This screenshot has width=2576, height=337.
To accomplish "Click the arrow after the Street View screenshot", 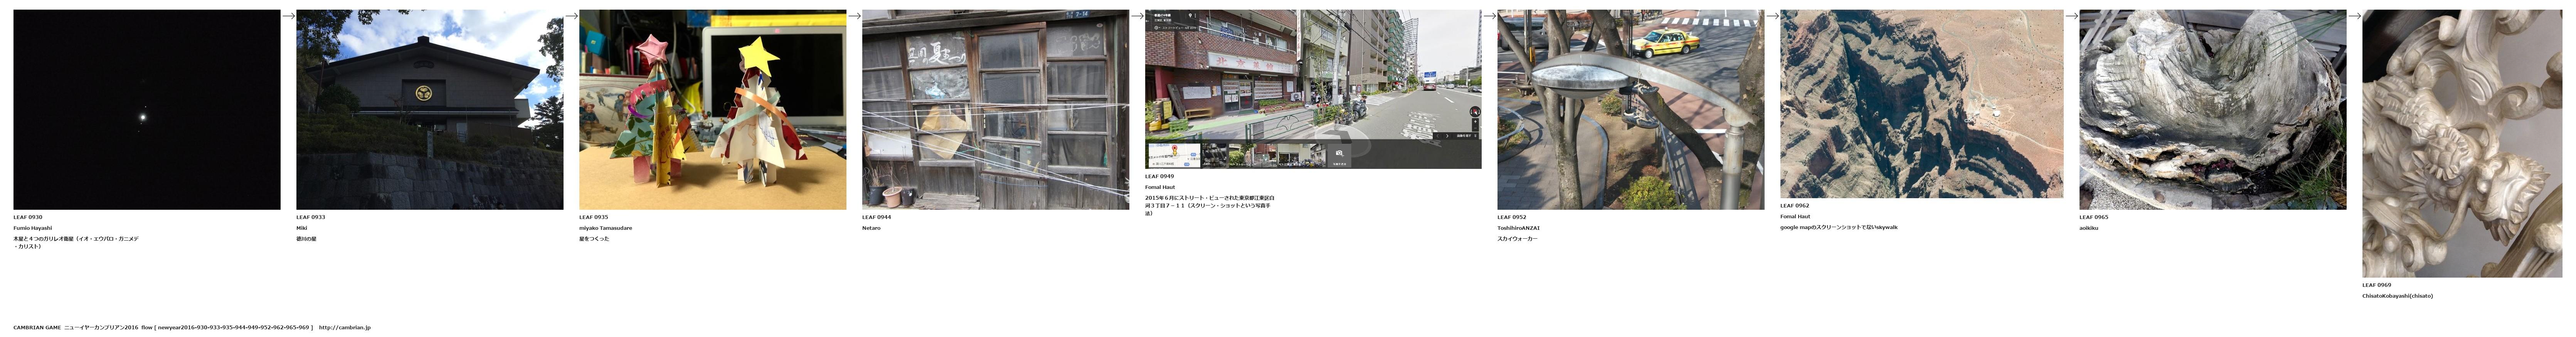I will coord(1489,16).
